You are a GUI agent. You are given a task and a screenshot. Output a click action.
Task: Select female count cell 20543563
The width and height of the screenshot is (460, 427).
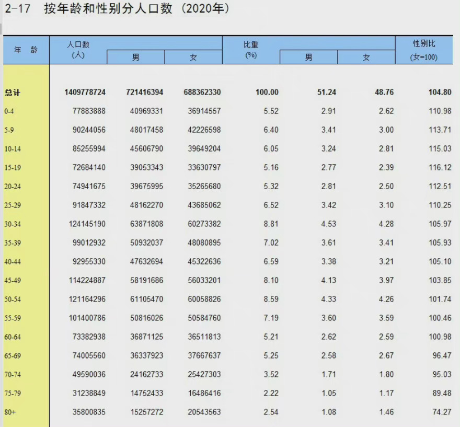204,412
